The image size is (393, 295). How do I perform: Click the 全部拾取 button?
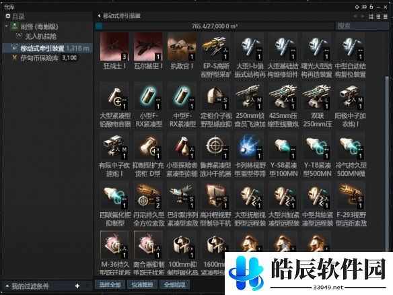pyautogui.click(x=175, y=285)
